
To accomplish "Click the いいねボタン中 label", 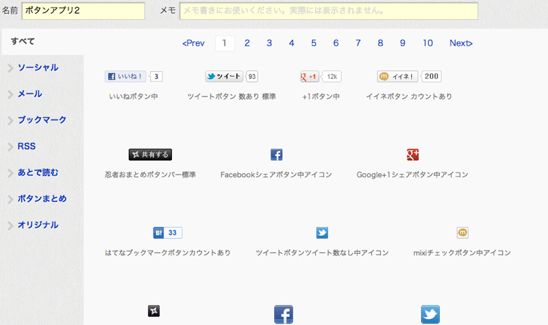I will coord(134,96).
